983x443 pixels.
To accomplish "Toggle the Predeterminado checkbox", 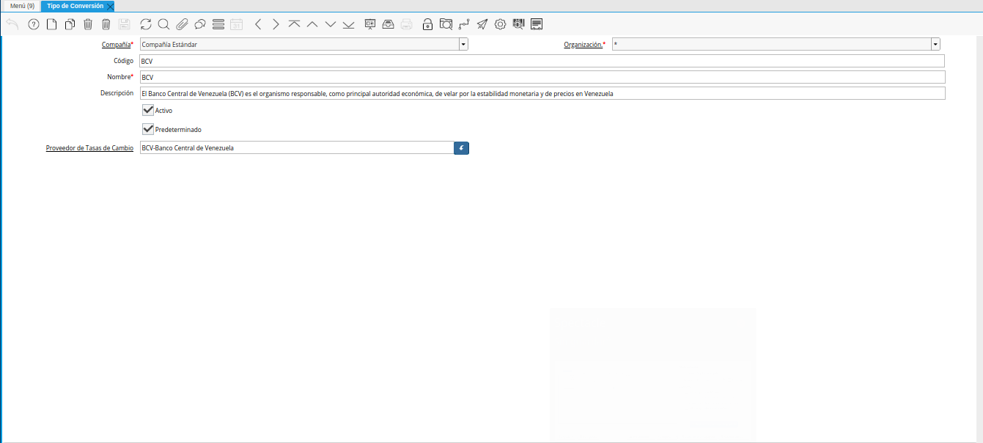I will 148,129.
